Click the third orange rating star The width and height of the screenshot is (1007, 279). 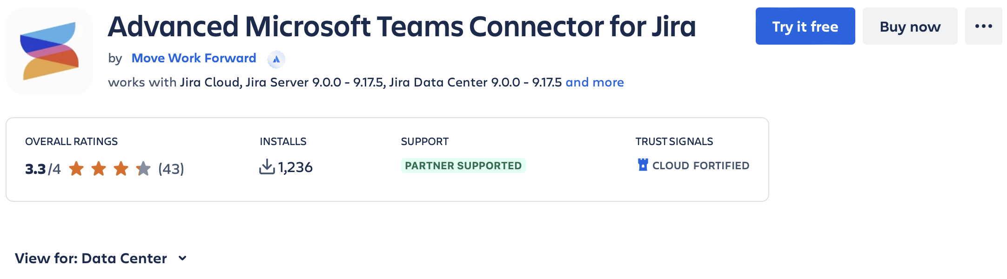click(x=121, y=169)
